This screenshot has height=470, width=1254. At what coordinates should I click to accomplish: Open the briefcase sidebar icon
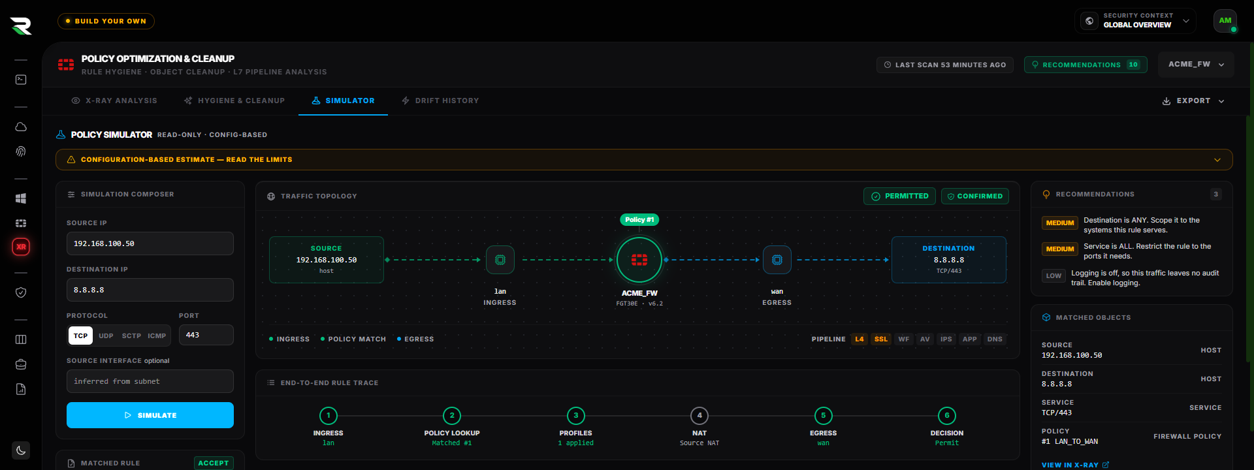click(21, 364)
